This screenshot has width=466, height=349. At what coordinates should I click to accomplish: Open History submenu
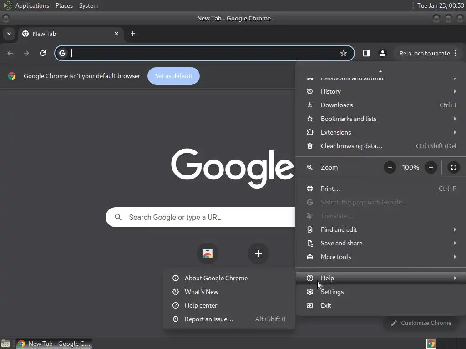pyautogui.click(x=380, y=91)
